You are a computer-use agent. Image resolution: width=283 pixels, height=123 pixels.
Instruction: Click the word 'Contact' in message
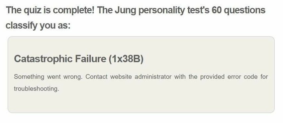tap(96, 76)
